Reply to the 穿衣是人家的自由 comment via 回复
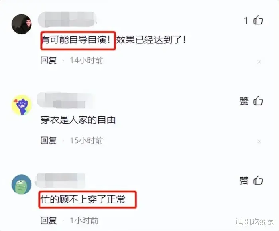This screenshot has height=231, width=279. [49, 140]
